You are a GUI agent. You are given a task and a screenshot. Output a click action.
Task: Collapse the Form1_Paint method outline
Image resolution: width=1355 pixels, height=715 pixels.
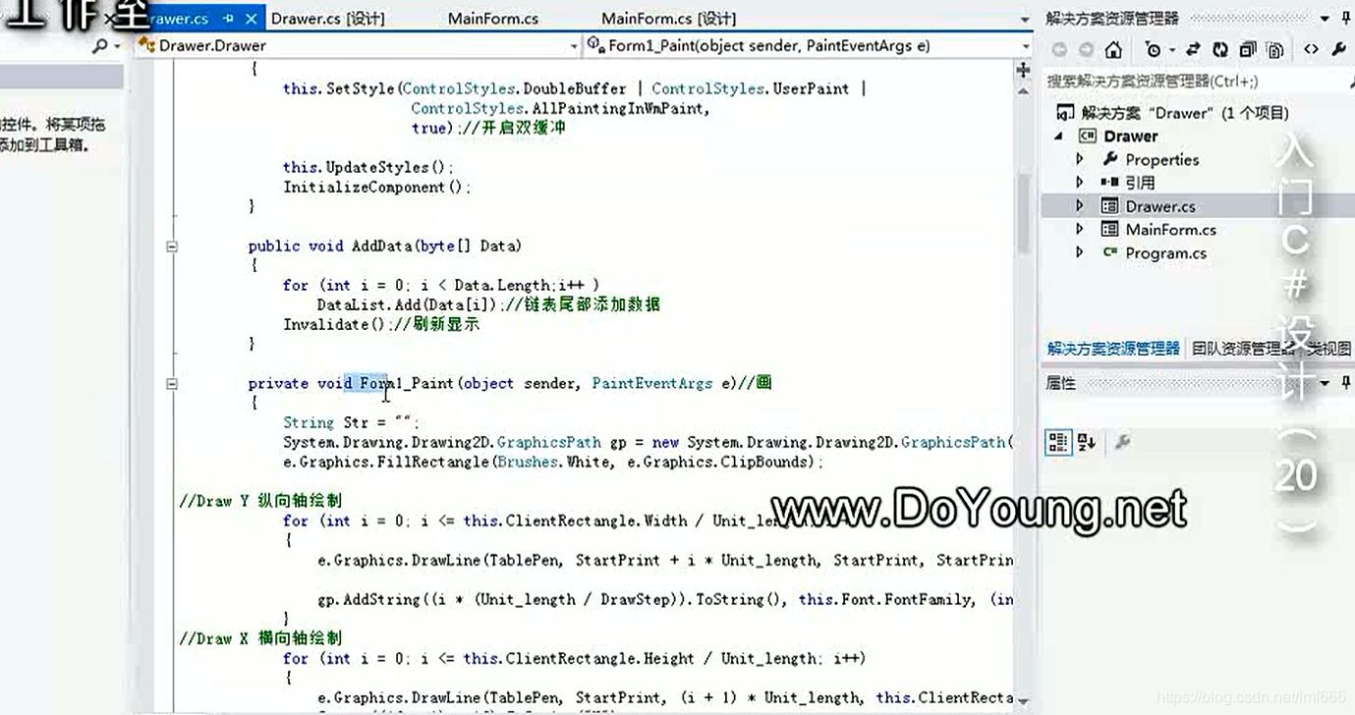coord(171,384)
